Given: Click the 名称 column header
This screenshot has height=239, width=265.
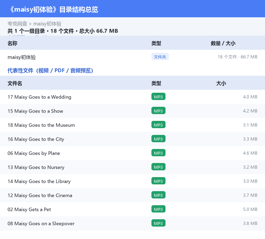Looking at the screenshot, I should tap(12, 43).
